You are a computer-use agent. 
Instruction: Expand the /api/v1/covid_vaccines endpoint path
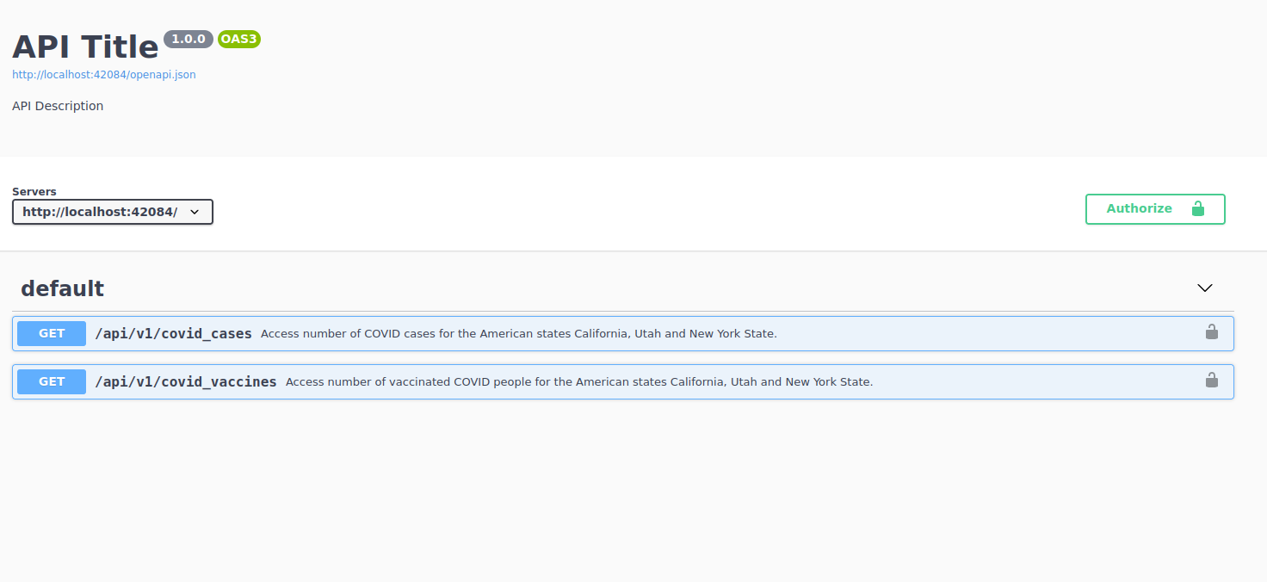pos(186,381)
